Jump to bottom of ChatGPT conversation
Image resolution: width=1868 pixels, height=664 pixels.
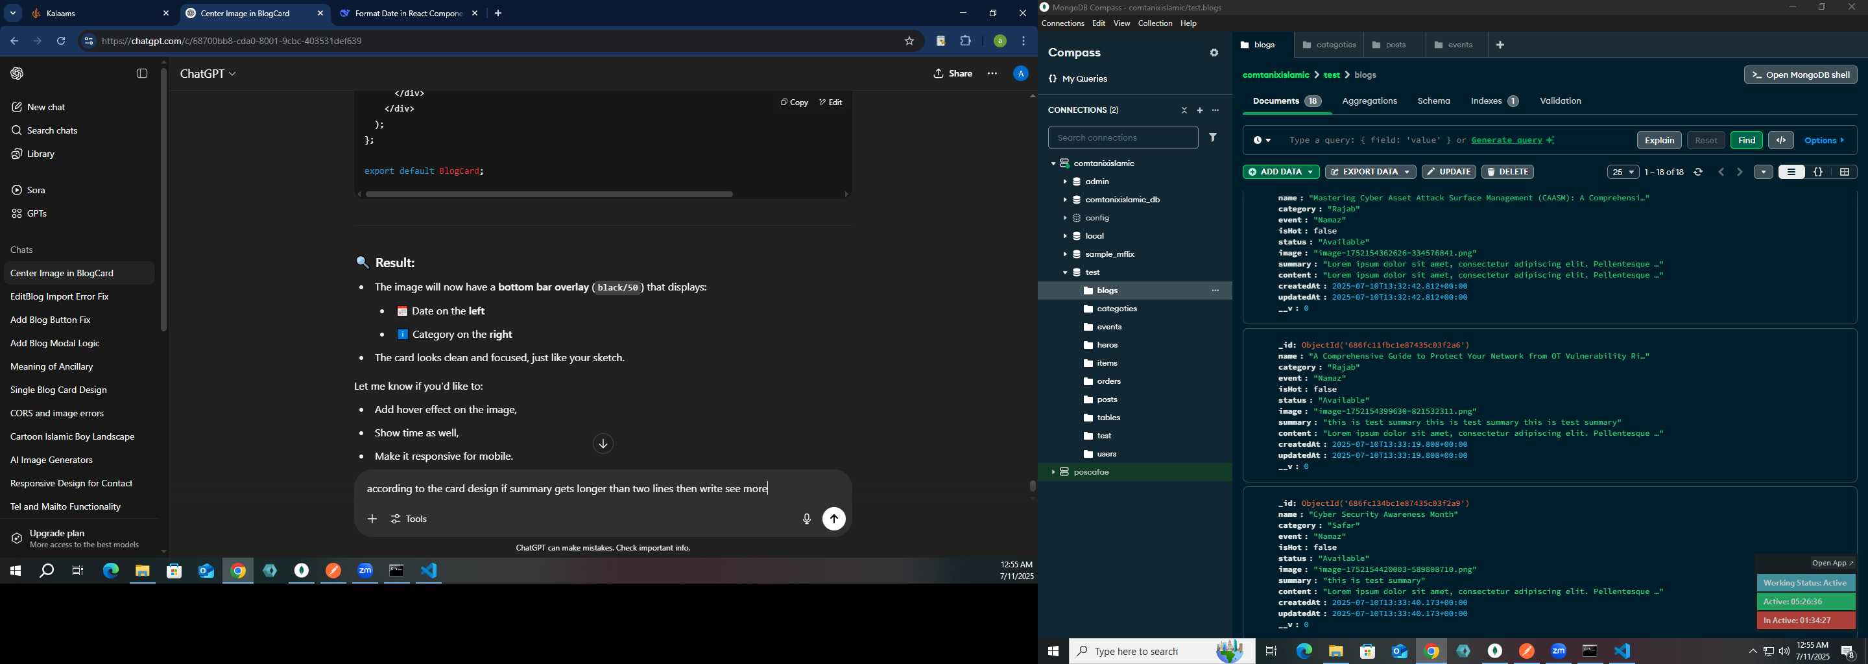coord(603,444)
